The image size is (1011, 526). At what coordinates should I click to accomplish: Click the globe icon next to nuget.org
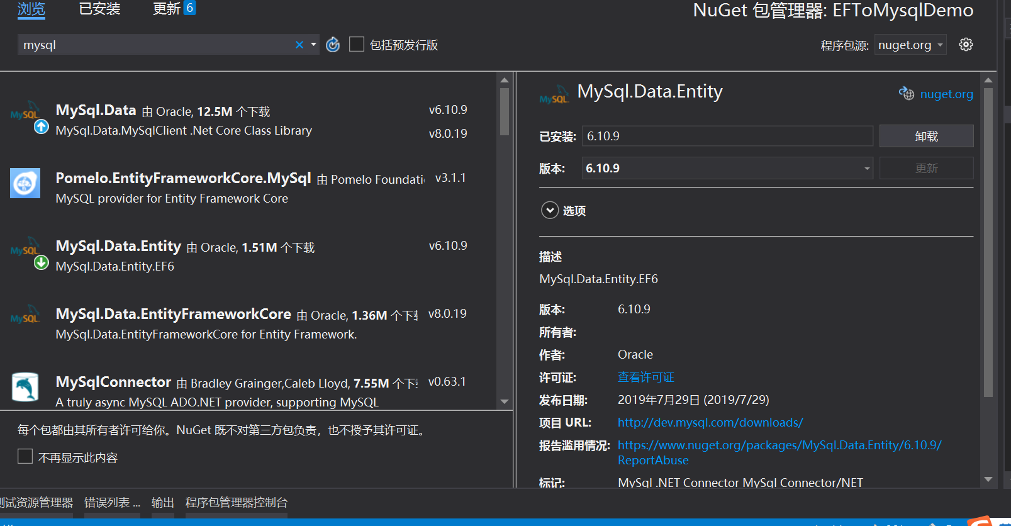click(907, 93)
